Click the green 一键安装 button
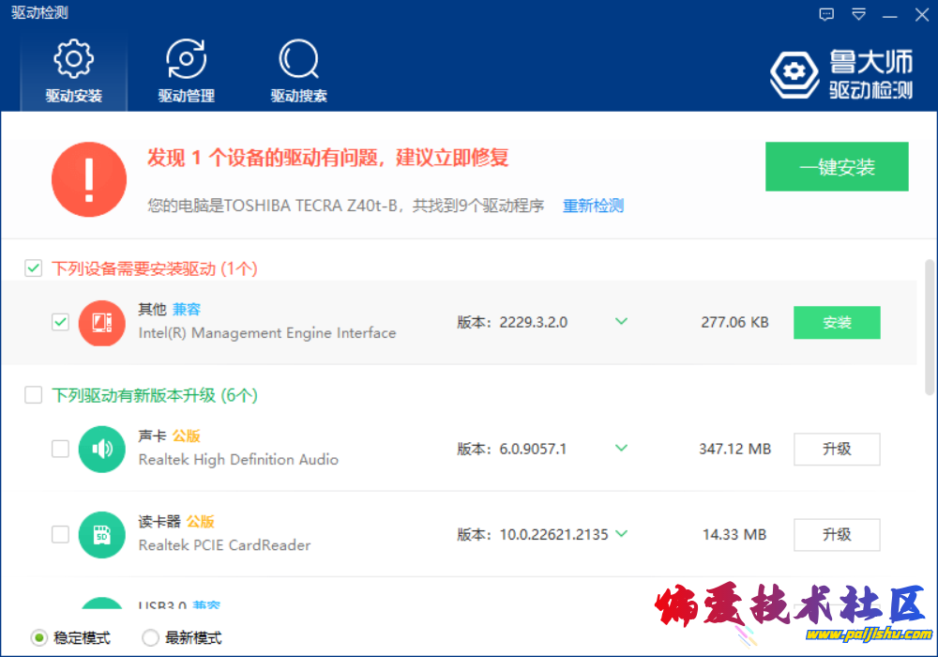The image size is (938, 657). coord(837,167)
